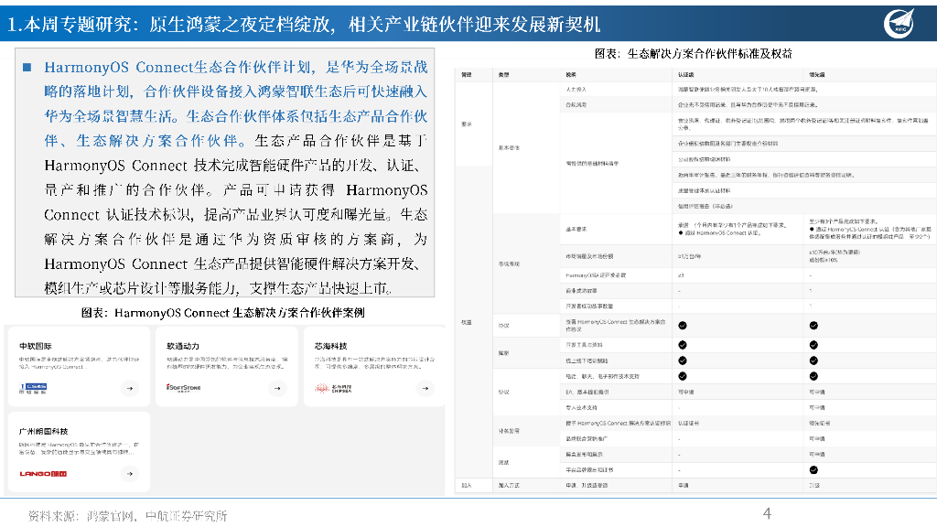Click the page number 4
This screenshot has height=527, width=937.
click(x=767, y=511)
